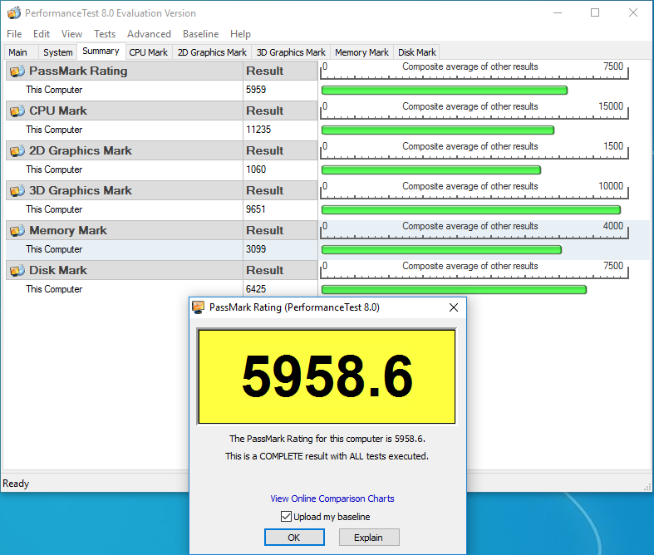Click OK in the PassMark Rating dialog

[x=294, y=537]
